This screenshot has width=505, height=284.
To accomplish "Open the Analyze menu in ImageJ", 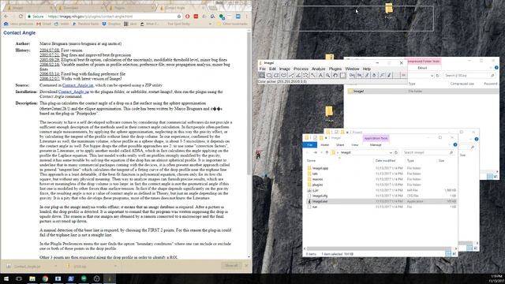I will click(x=318, y=69).
